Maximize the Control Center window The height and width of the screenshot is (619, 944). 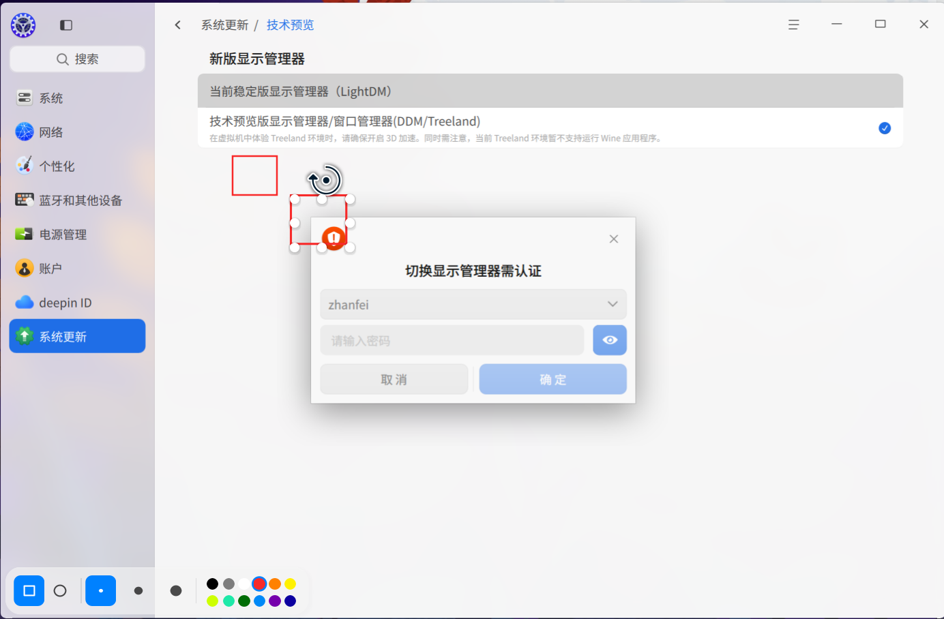pyautogui.click(x=881, y=24)
